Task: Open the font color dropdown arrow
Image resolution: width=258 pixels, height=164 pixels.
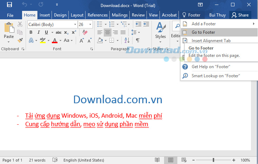Action: (x=61, y=40)
